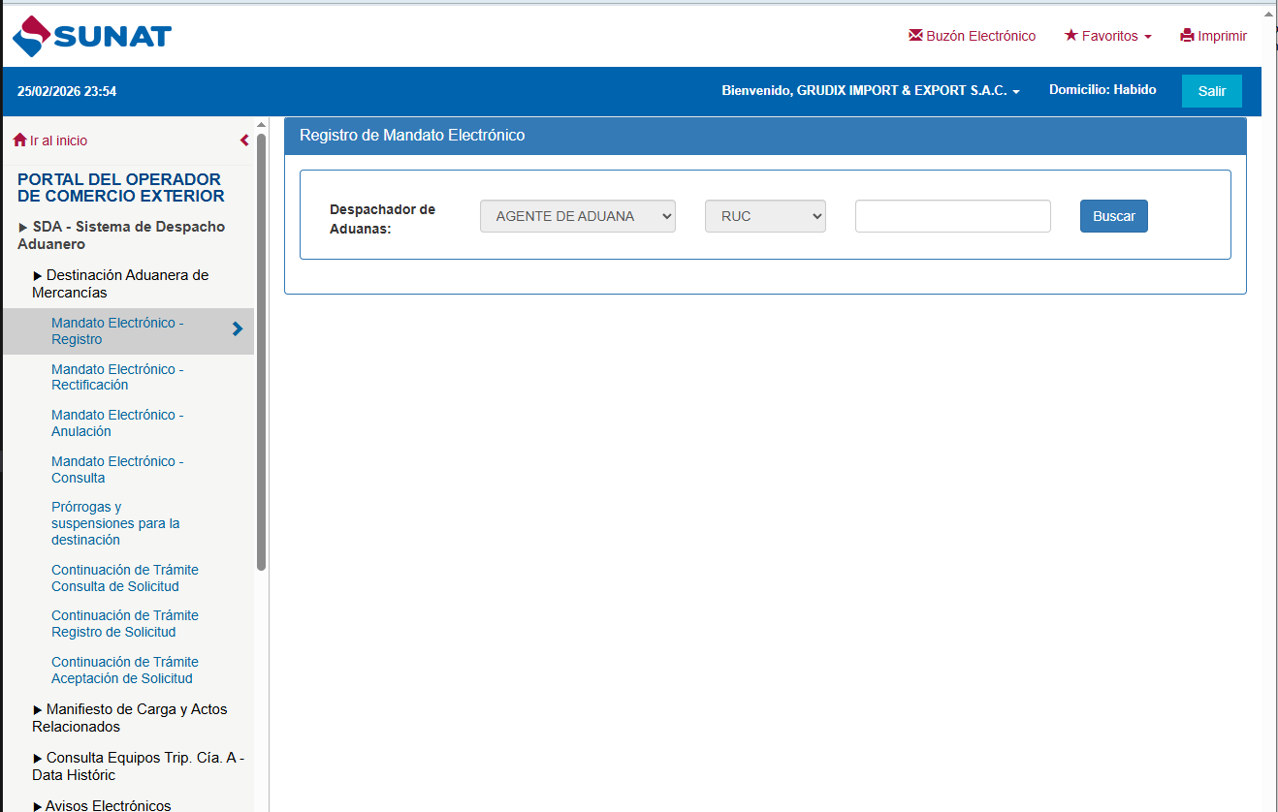Click PORTAL DEL OPERADOR DE COMERCIO EXTERIOR heading
Viewport: 1278px width, 812px height.
[121, 188]
